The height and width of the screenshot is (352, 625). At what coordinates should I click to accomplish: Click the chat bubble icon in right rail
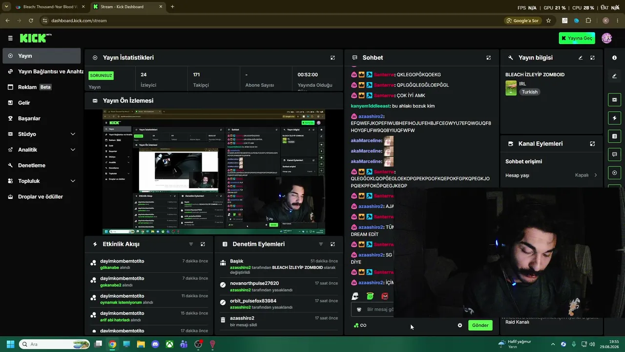point(614,154)
